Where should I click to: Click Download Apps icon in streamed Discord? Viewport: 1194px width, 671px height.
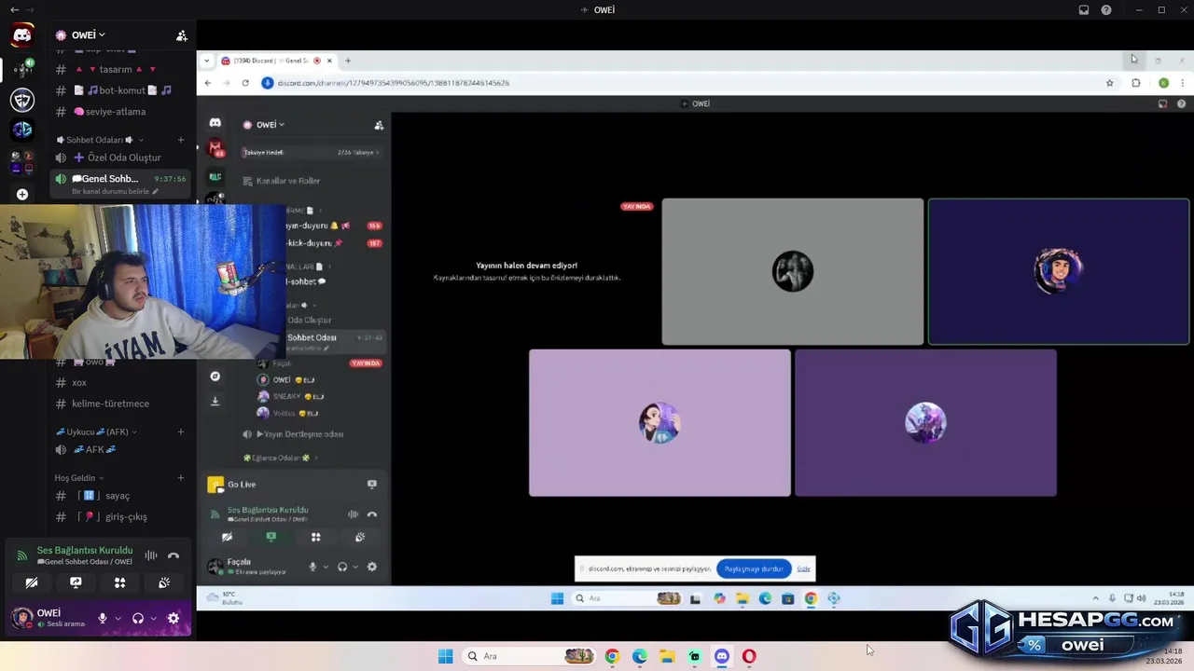[215, 401]
